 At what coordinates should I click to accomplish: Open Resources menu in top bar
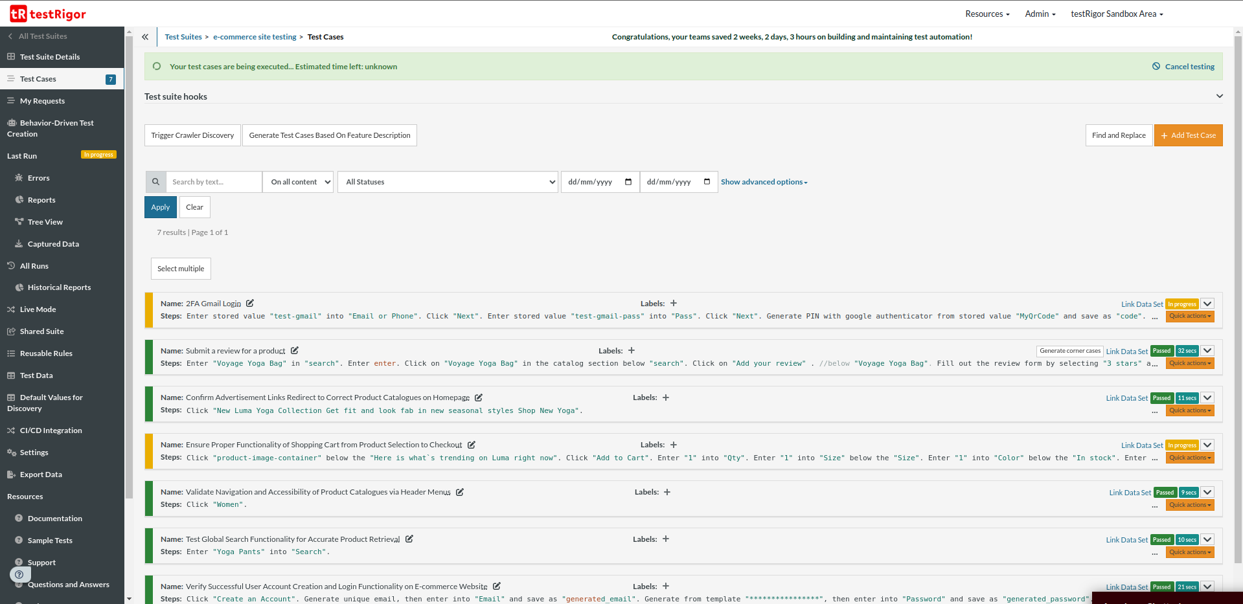point(987,14)
